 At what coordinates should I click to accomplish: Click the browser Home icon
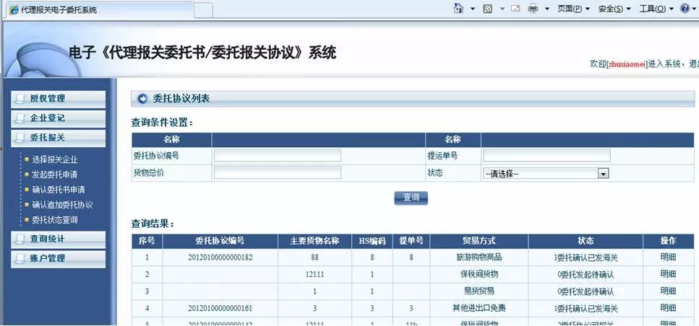[x=458, y=9]
